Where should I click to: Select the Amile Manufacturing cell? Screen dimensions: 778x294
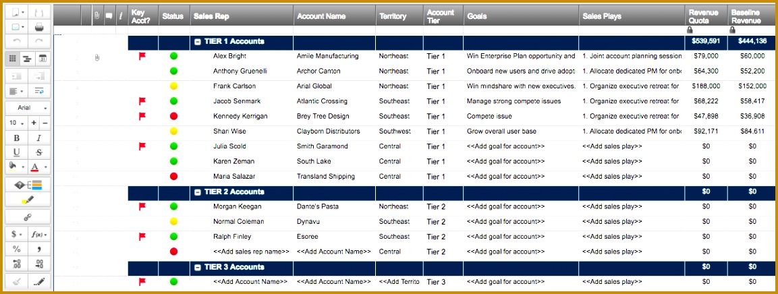(x=335, y=56)
